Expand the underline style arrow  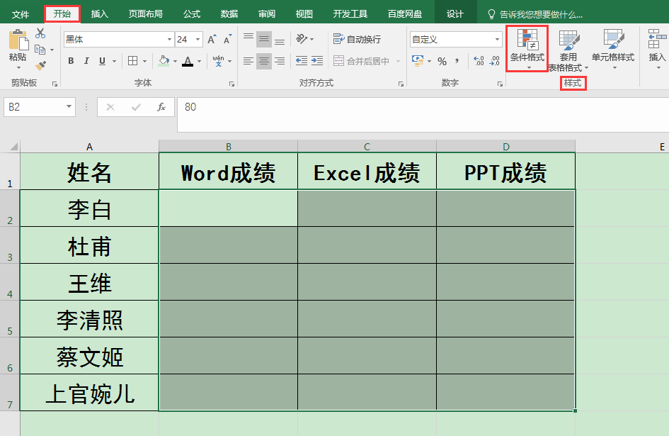[x=115, y=61]
